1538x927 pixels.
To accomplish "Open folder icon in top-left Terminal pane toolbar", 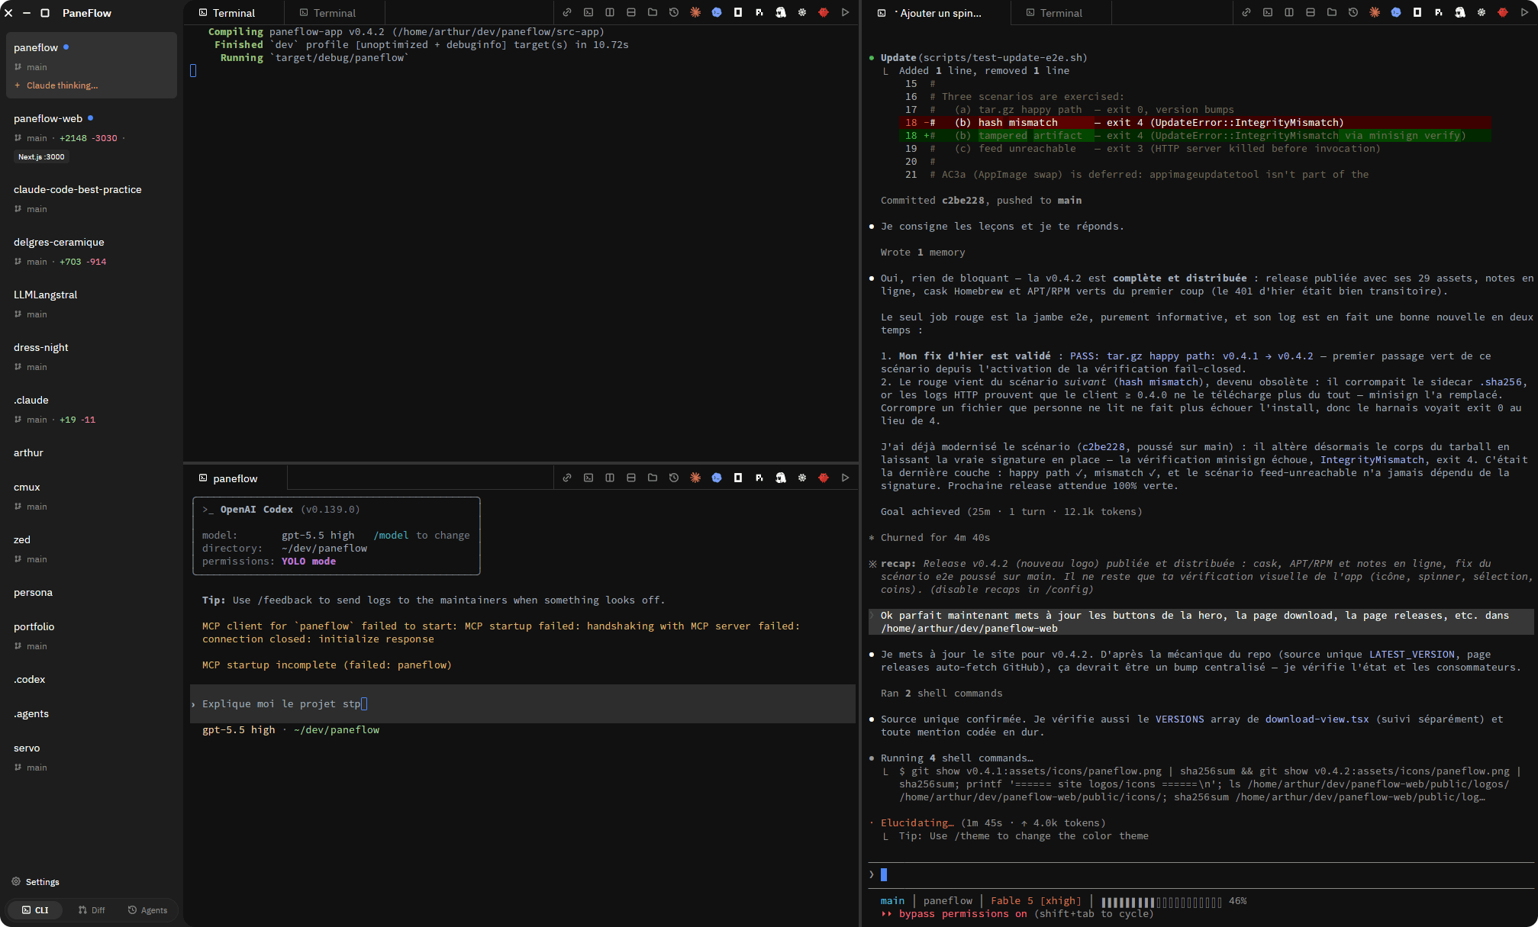I will tap(653, 13).
